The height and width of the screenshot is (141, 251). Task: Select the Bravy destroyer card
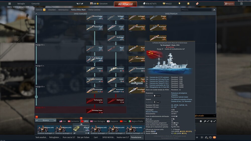(116, 49)
